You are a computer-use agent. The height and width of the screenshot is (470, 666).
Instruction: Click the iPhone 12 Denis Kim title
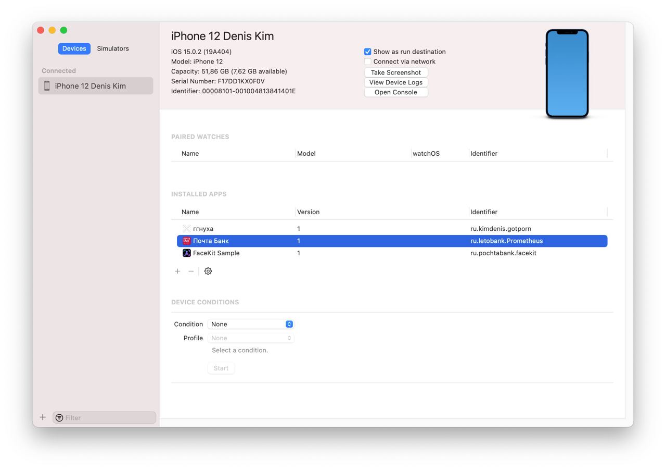222,36
